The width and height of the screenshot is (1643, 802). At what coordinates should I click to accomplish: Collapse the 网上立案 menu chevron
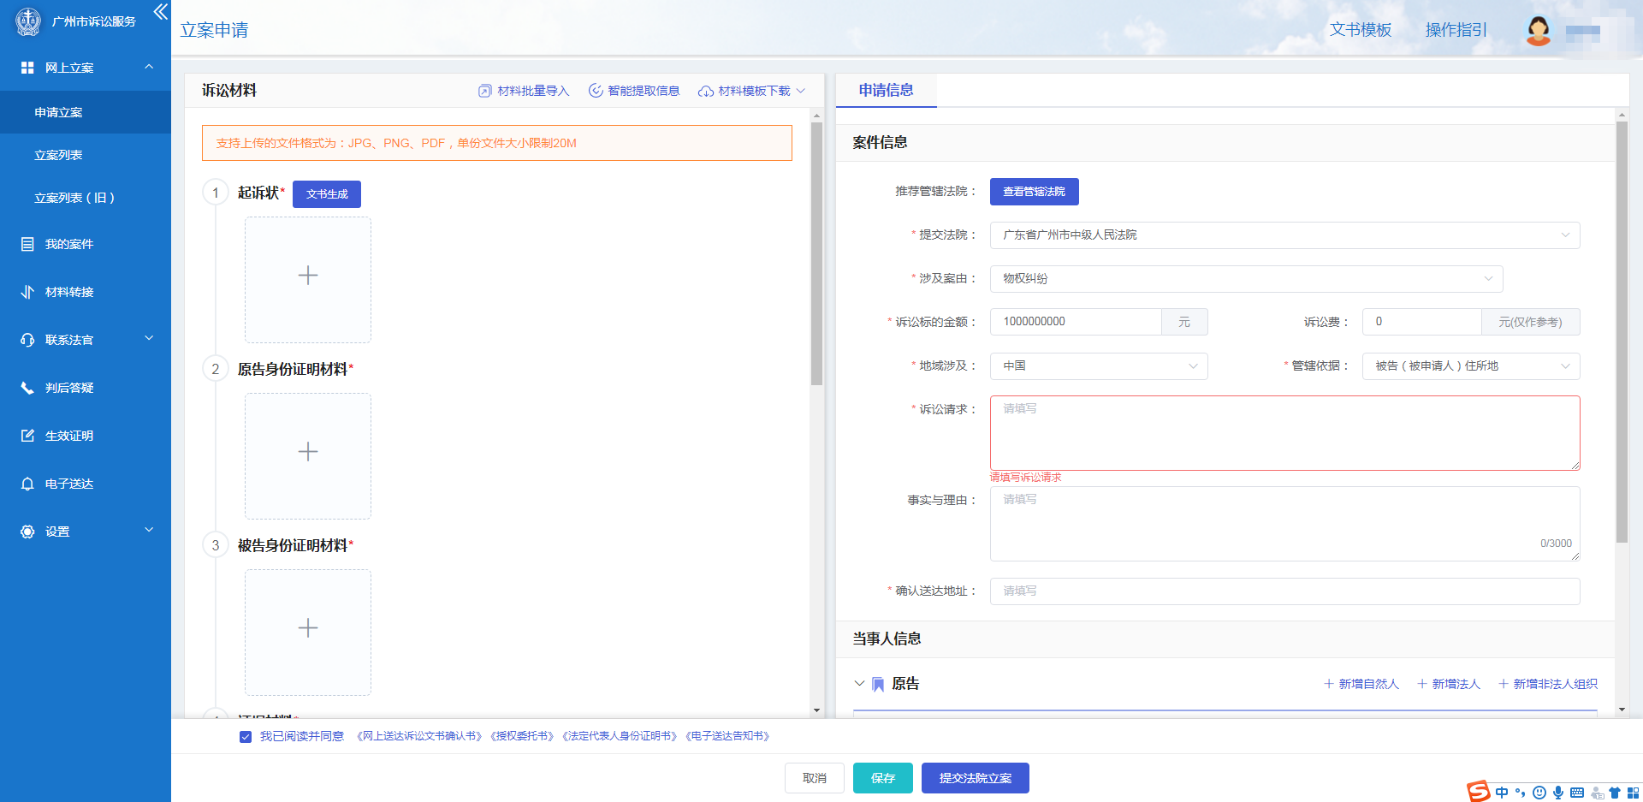tap(149, 67)
